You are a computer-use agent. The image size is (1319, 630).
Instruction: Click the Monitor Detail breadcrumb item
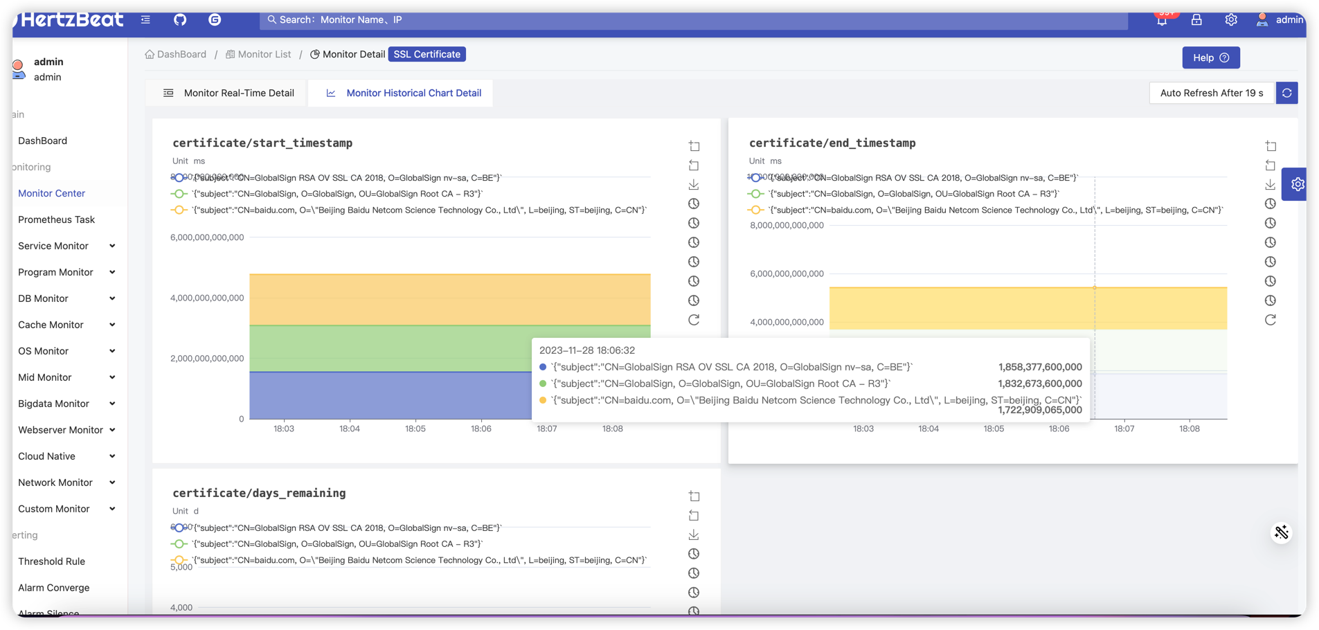tap(348, 54)
